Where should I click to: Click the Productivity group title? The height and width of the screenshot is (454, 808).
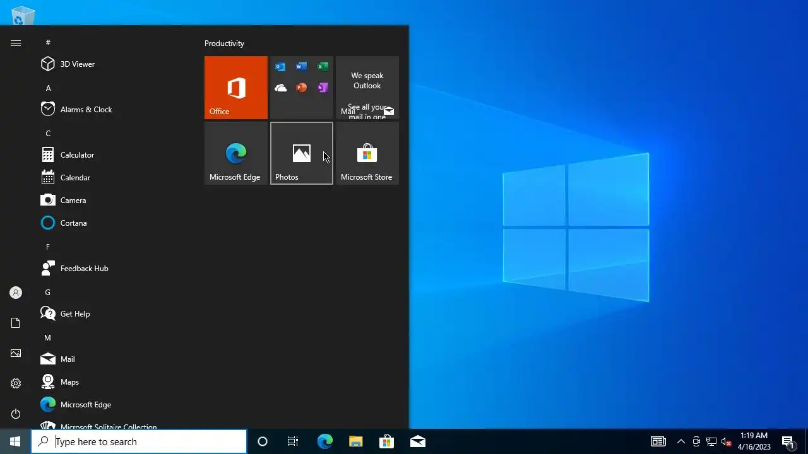tap(224, 44)
